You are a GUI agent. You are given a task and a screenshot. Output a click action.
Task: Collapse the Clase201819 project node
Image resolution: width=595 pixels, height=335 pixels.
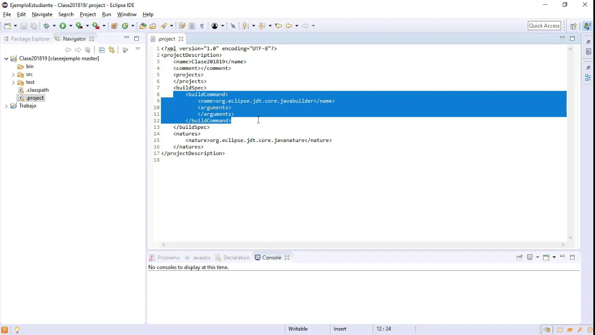point(6,59)
